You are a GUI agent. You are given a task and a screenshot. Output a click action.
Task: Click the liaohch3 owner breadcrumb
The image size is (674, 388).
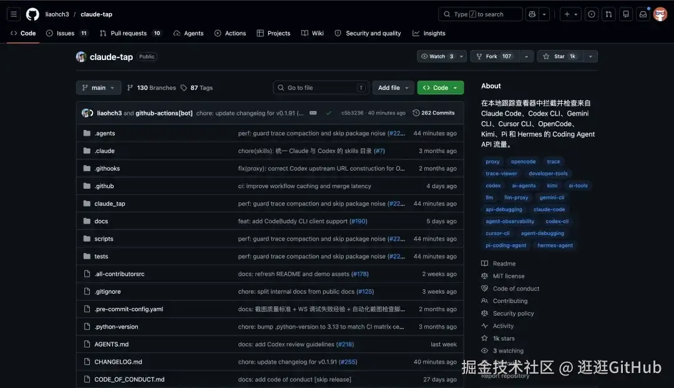(57, 14)
